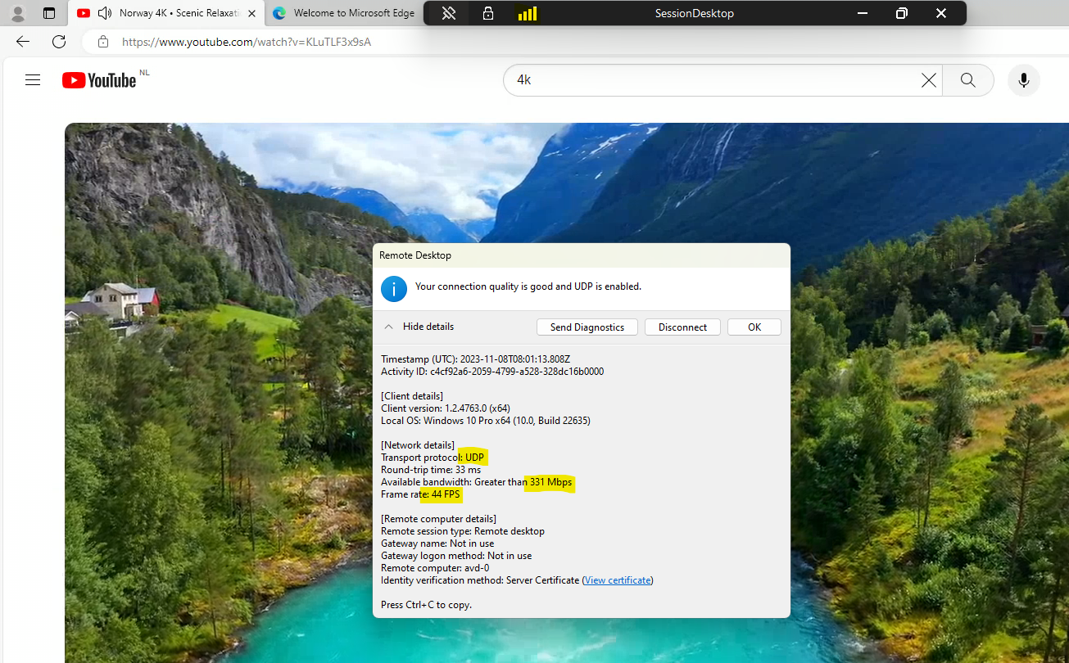Click the Disconnect button

click(x=682, y=327)
